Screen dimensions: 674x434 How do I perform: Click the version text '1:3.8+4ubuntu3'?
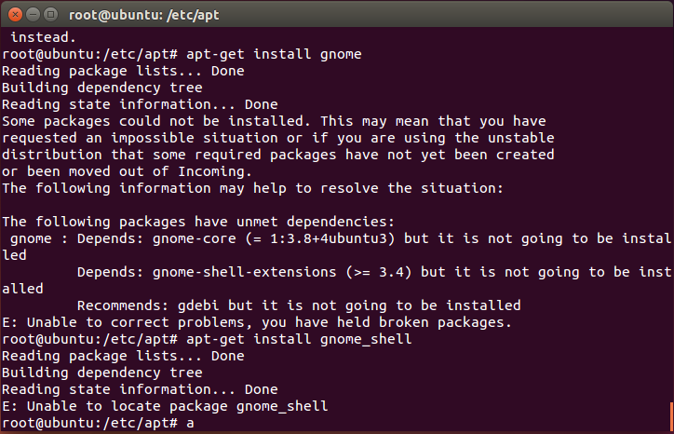coord(329,238)
